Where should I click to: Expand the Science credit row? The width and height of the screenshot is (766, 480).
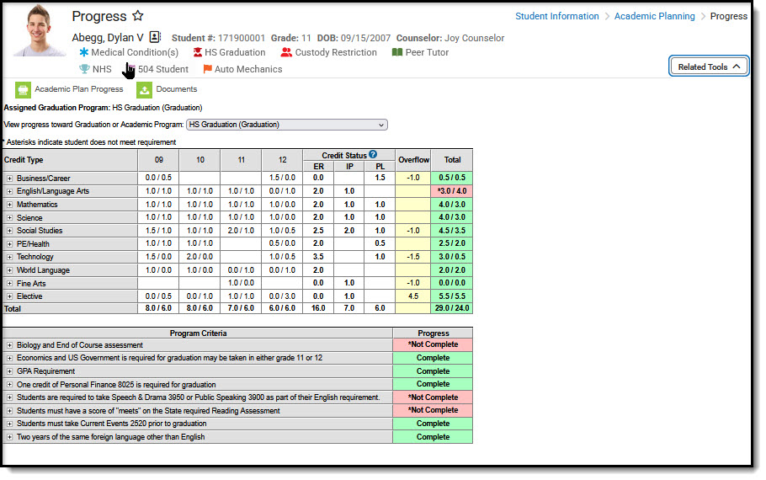click(x=9, y=217)
